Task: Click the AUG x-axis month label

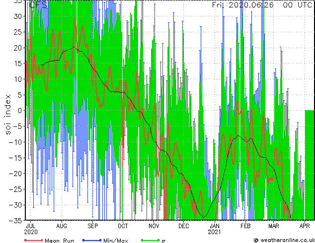Action: (x=62, y=226)
